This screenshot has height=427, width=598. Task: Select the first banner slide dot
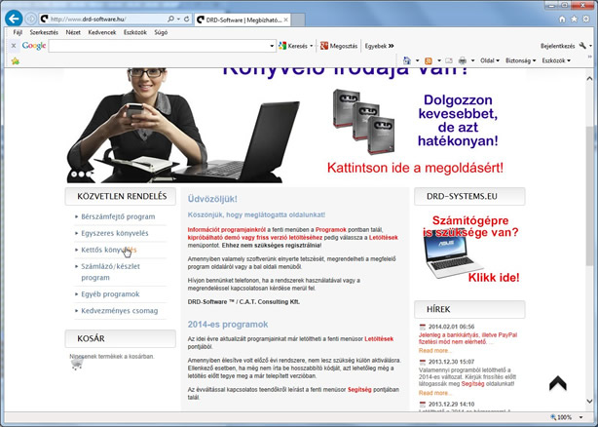[74, 174]
